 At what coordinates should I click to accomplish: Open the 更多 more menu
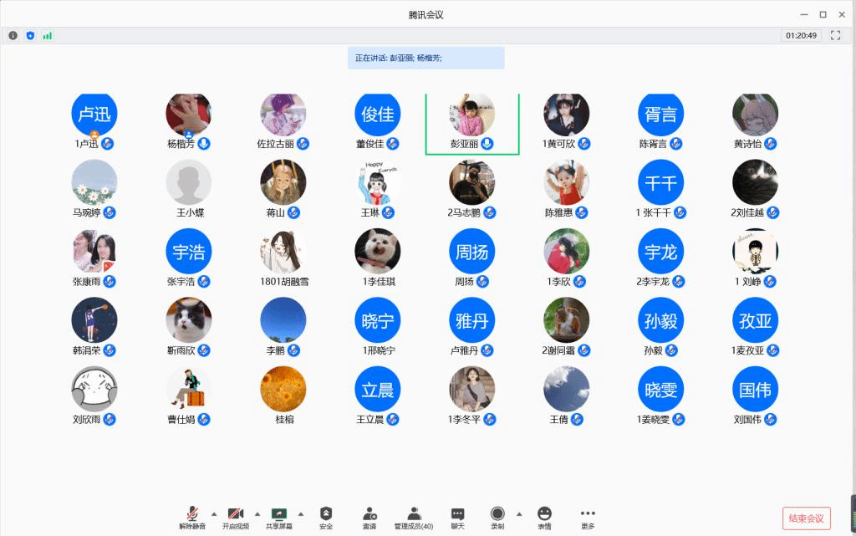tap(588, 518)
